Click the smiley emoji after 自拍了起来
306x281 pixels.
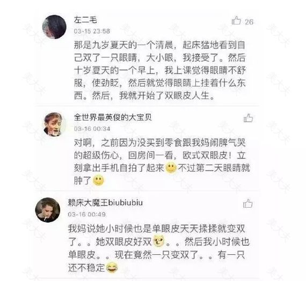point(171,168)
